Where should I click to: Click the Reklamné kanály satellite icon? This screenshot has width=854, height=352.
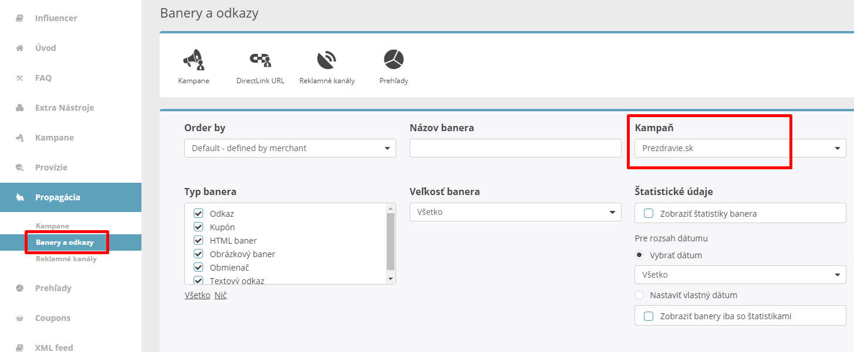(326, 60)
